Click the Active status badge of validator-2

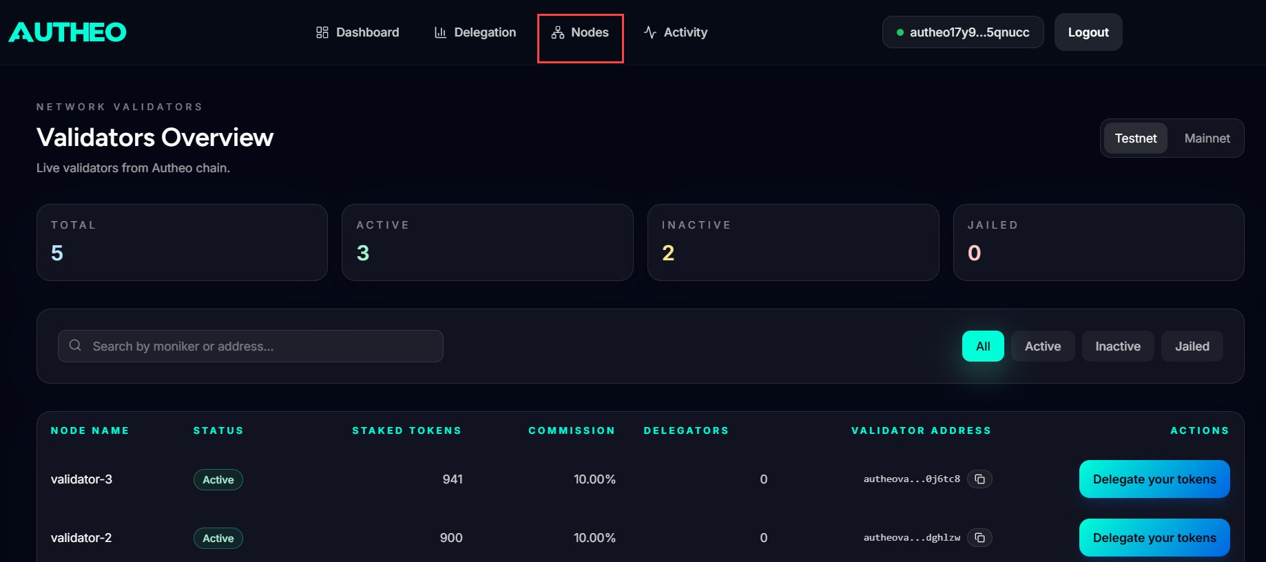[x=218, y=539]
